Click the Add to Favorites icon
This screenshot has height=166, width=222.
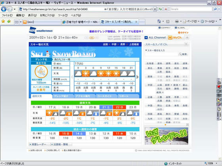coord(9,21)
